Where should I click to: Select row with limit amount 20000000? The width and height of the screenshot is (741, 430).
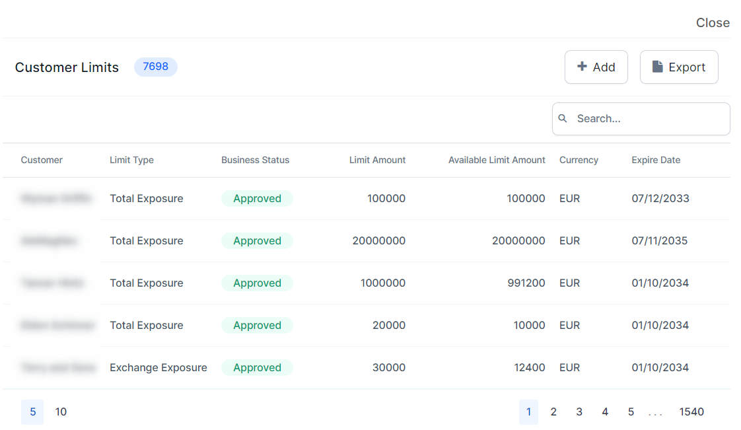[x=378, y=240]
